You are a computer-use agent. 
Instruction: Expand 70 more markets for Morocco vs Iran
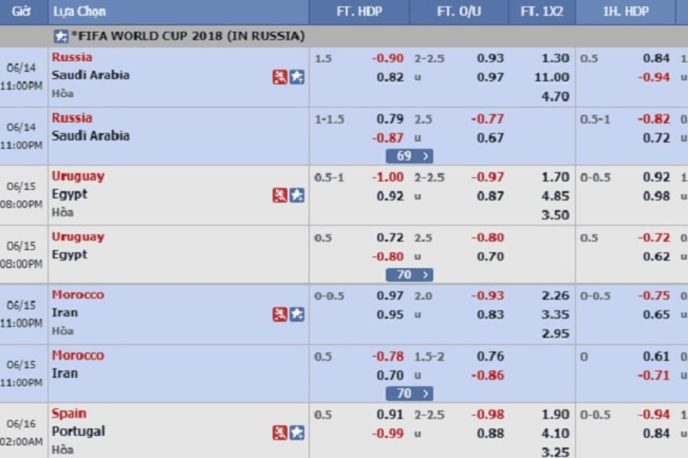pyautogui.click(x=410, y=394)
